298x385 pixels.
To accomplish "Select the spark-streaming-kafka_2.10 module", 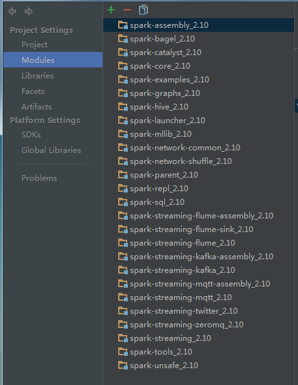I will tap(199, 270).
